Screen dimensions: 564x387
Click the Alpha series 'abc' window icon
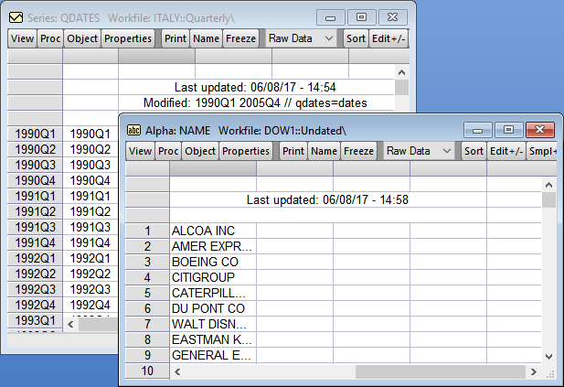coord(133,129)
